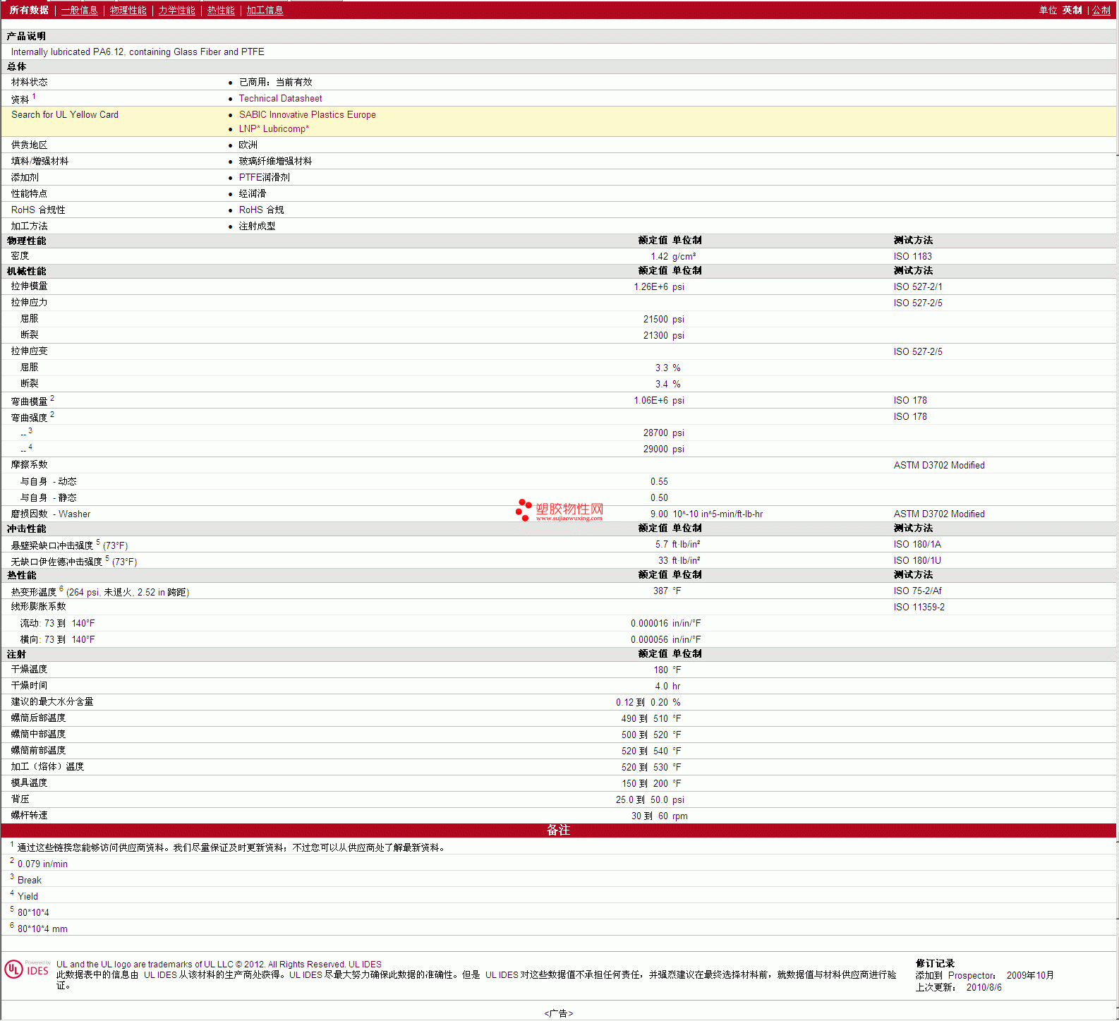Click the ISO 75-2/Af test method
This screenshot has width=1119, height=1021.
[917, 591]
